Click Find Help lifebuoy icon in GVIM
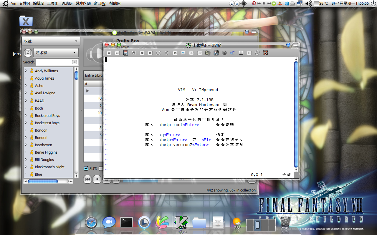 266,53
